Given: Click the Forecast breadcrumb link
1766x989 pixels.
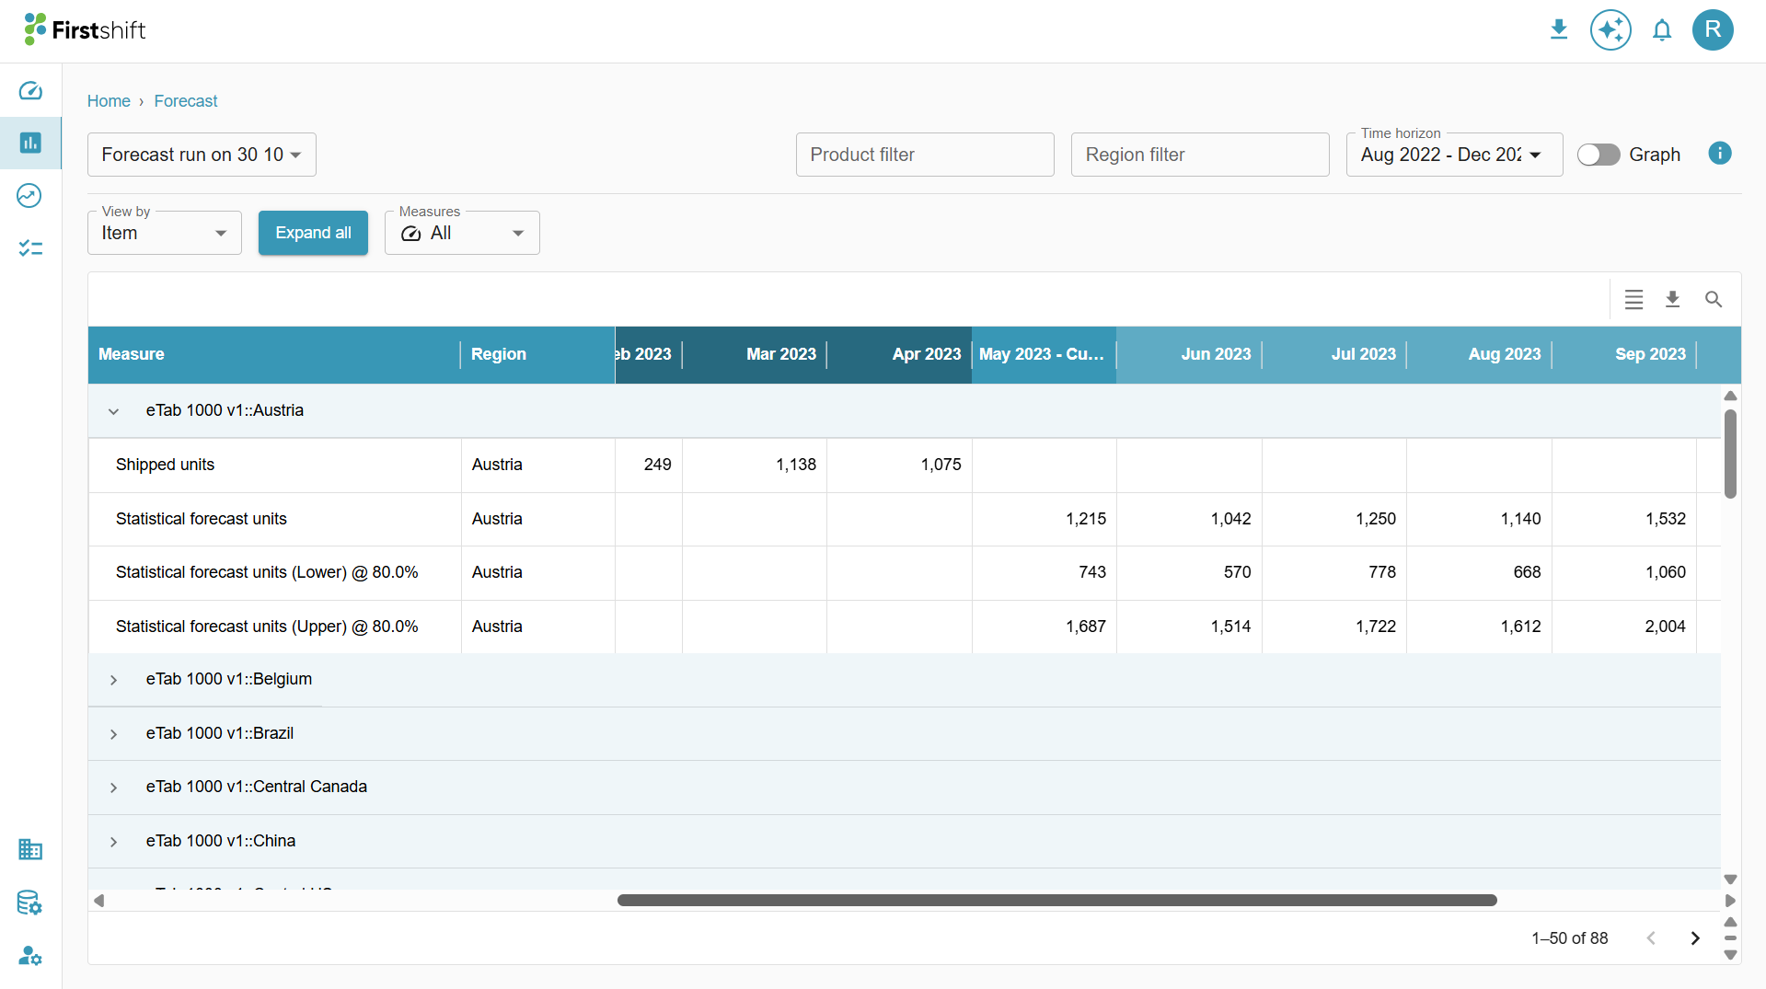Looking at the screenshot, I should pyautogui.click(x=186, y=101).
